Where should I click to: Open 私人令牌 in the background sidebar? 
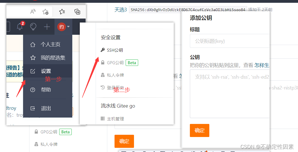pos(49,144)
